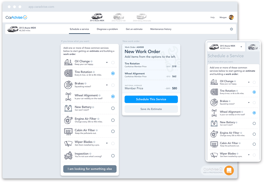This screenshot has height=182, width=264.
Task: Select Inspection radio button in main list
Action: point(113,156)
